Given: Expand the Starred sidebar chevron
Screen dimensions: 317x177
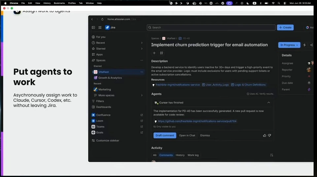Looking at the screenshot, I should coord(142,49).
